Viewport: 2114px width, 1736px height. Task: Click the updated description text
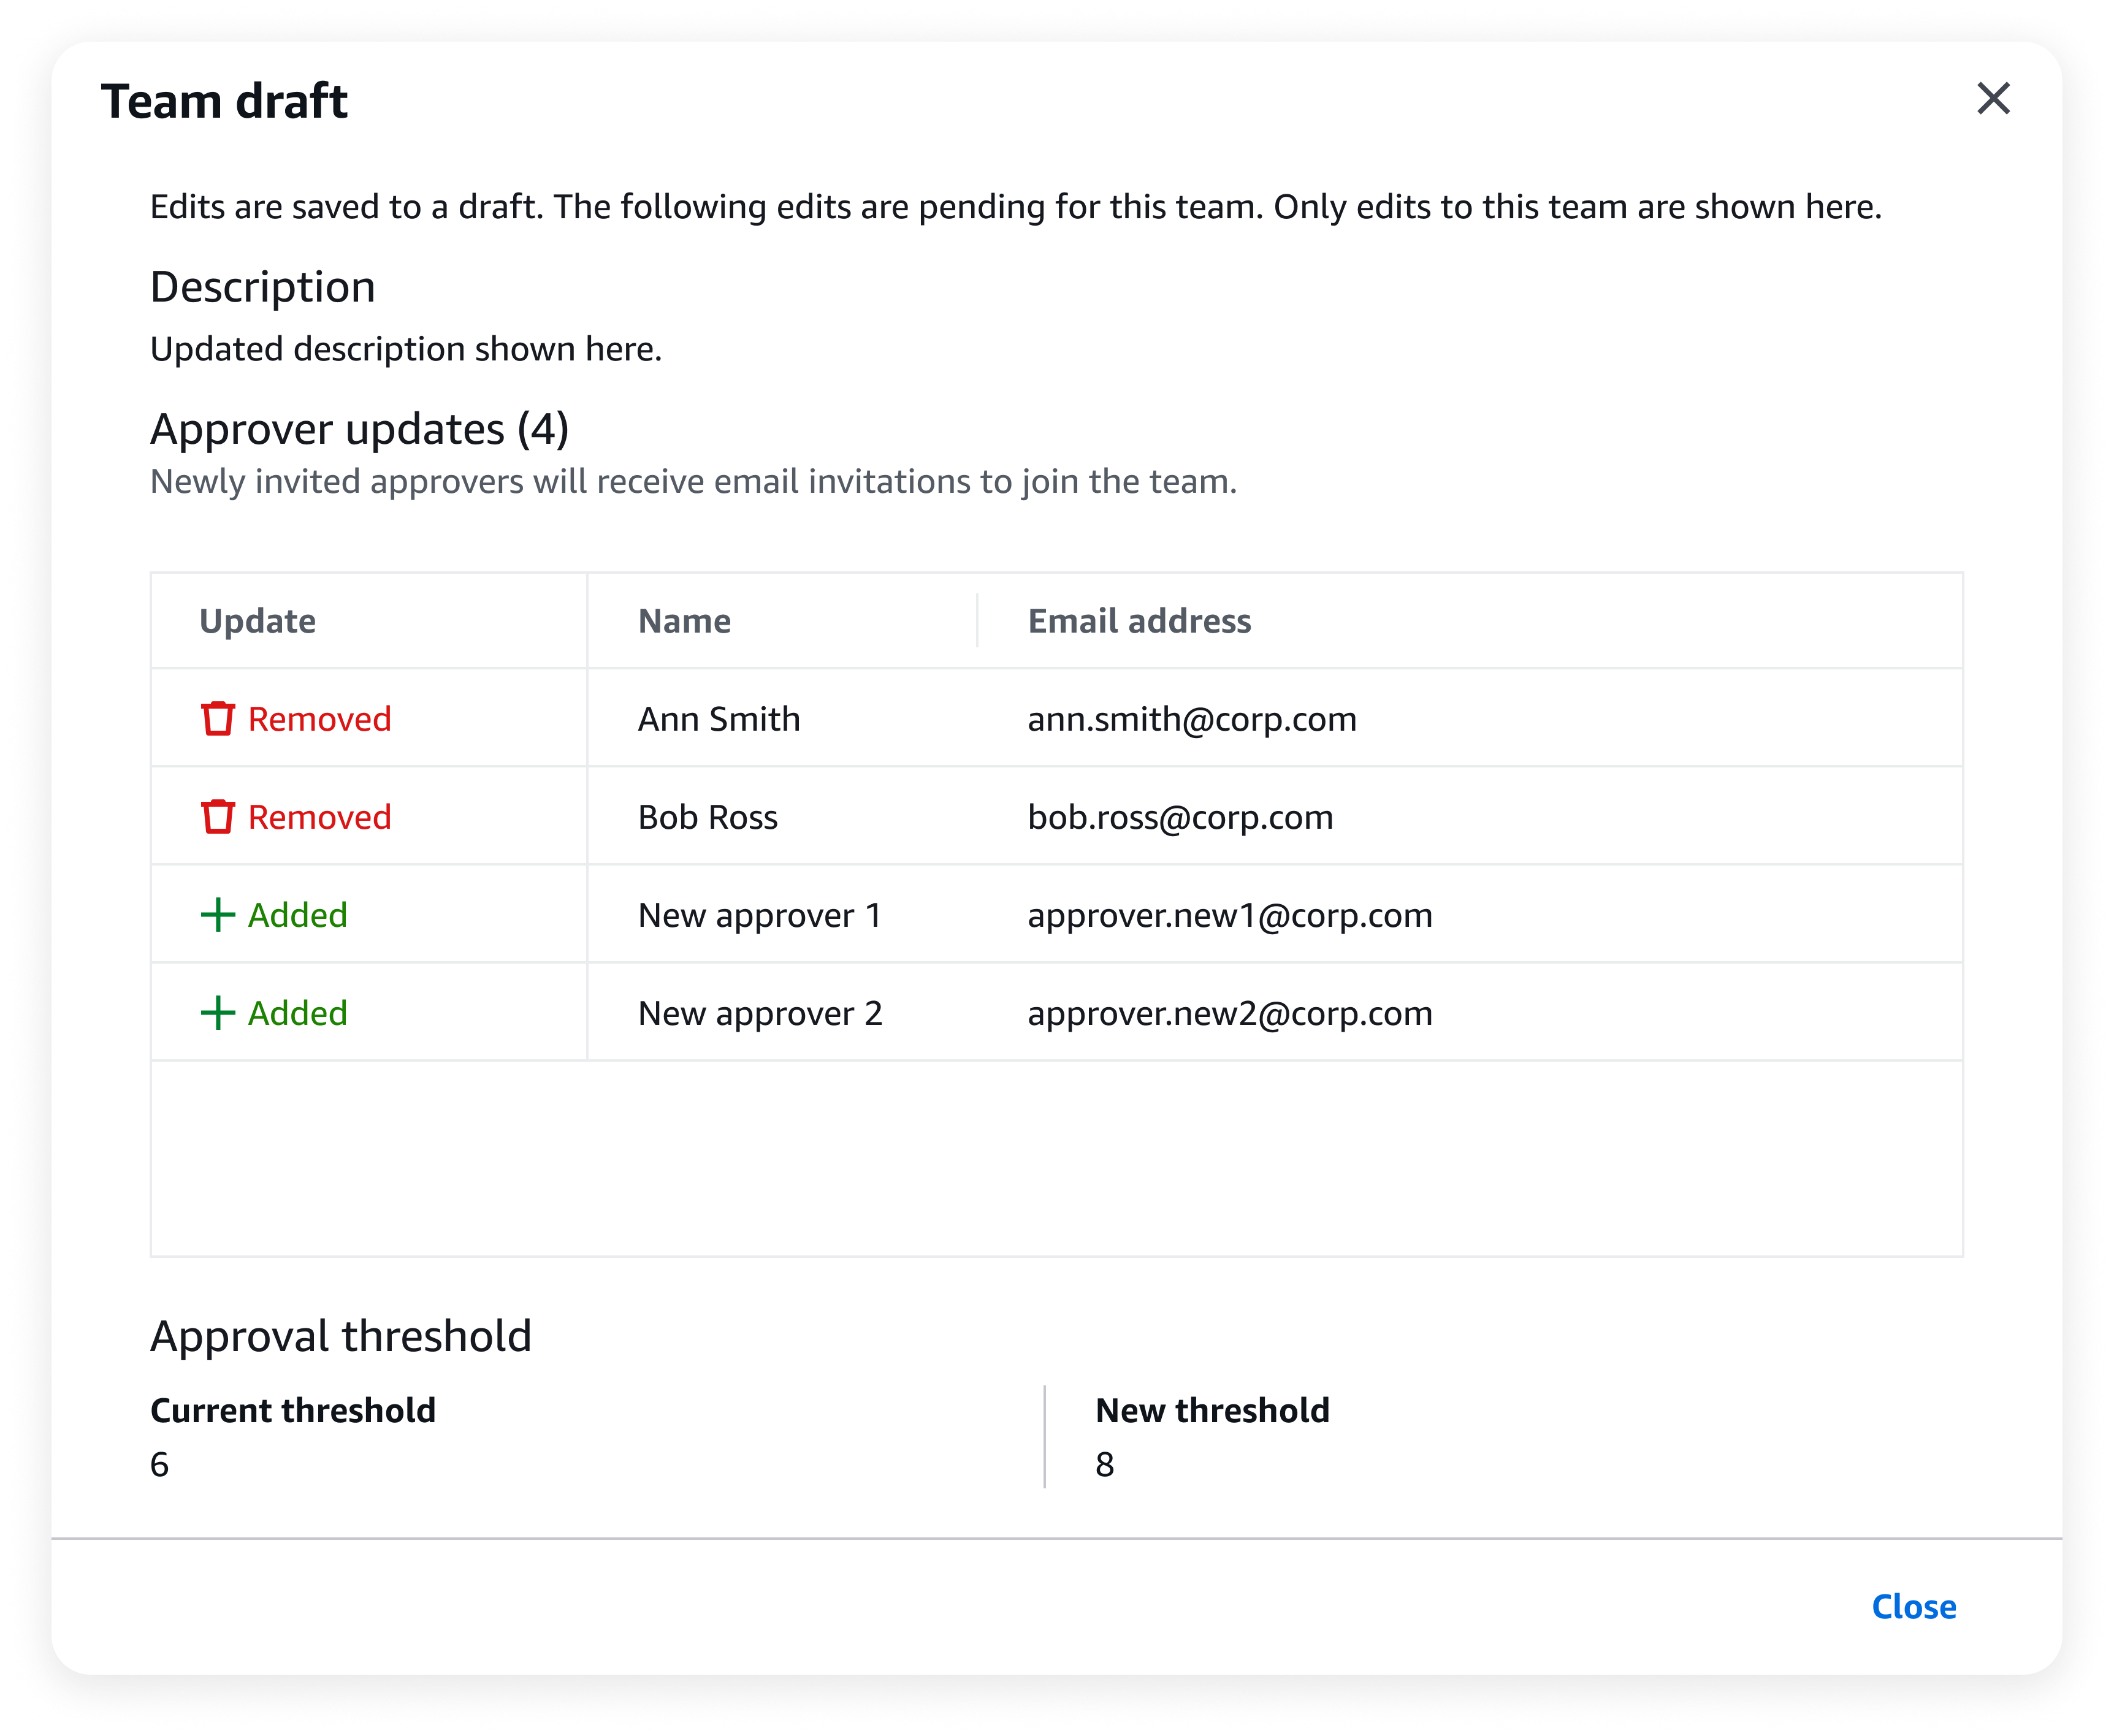(407, 348)
